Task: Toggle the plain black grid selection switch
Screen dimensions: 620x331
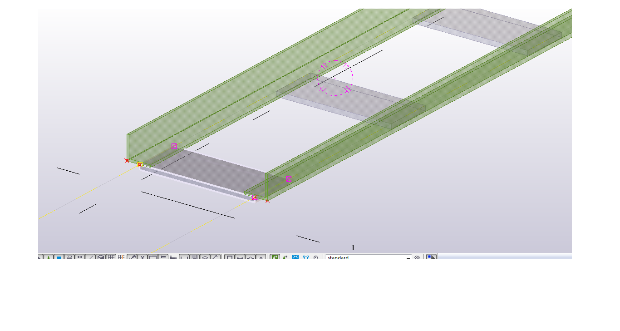Action: 111,257
